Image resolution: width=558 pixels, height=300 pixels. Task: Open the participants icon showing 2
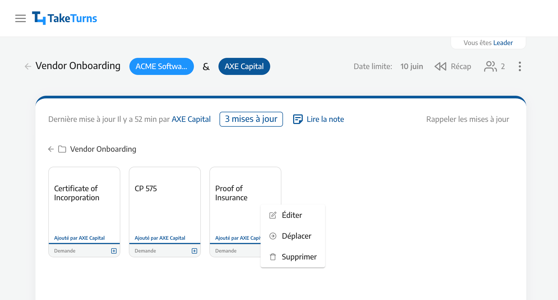pyautogui.click(x=490, y=66)
